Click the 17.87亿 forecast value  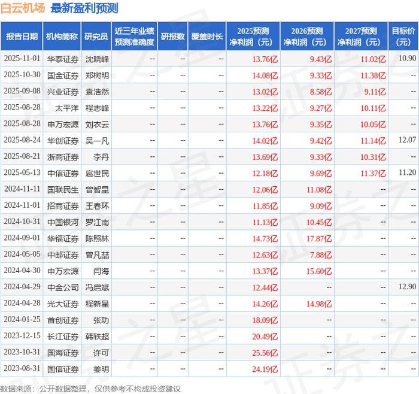[x=319, y=239]
